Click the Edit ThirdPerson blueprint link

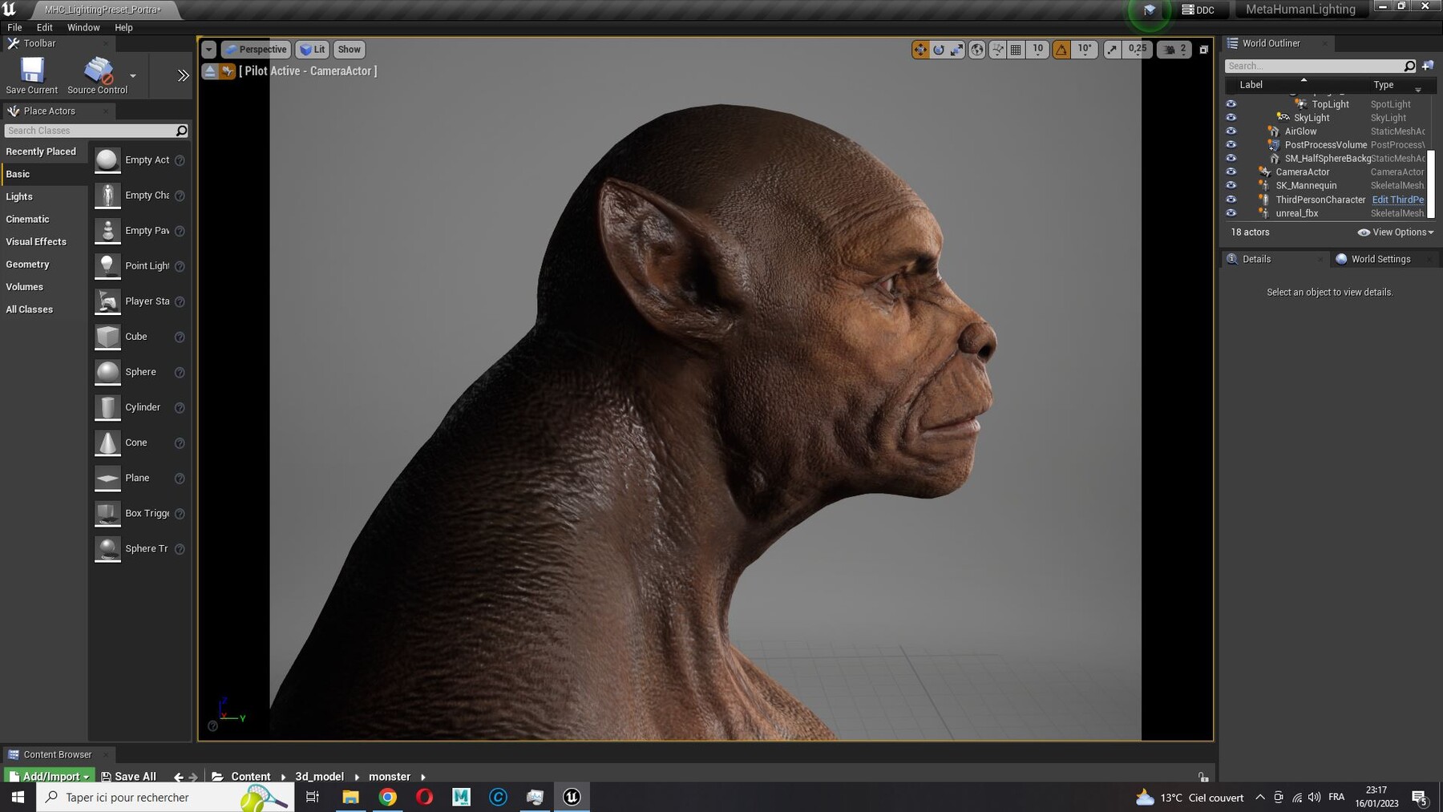click(1398, 200)
